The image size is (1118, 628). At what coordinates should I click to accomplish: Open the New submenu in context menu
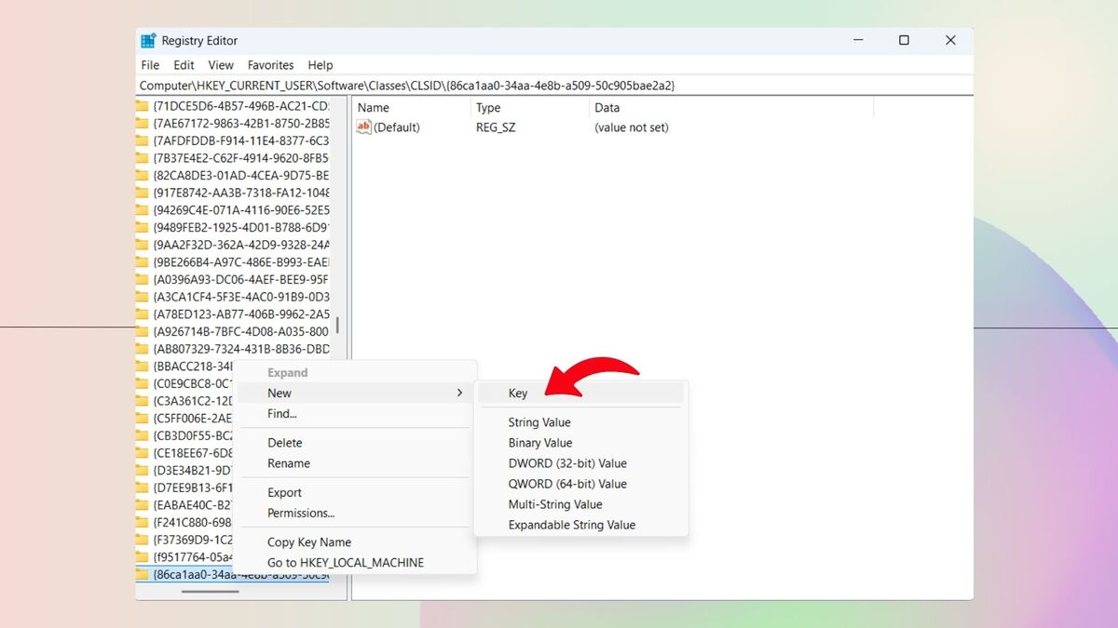(354, 394)
